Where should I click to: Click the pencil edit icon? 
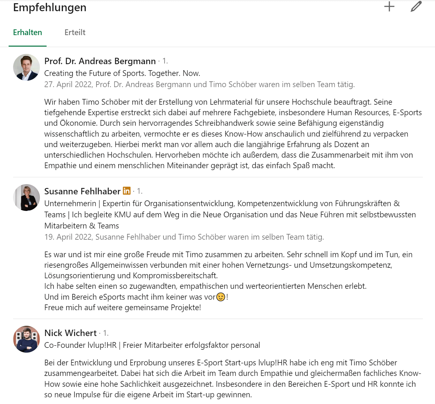pyautogui.click(x=416, y=7)
